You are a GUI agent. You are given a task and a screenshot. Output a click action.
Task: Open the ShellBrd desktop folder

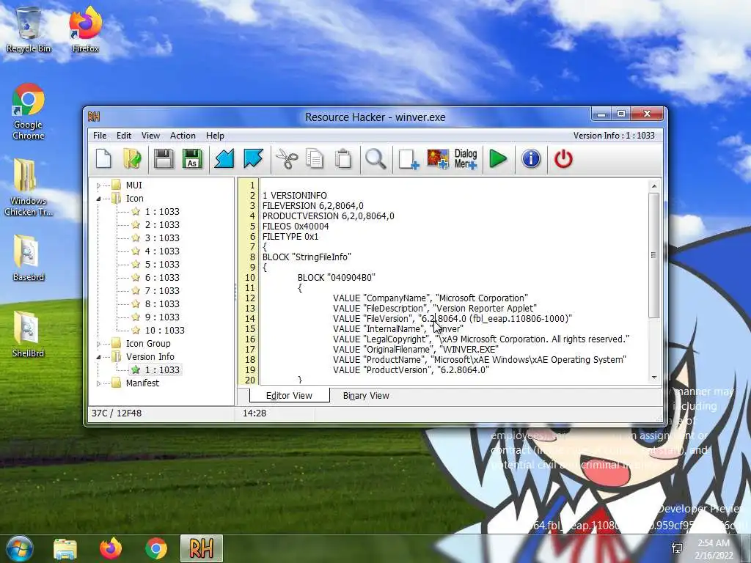click(29, 334)
